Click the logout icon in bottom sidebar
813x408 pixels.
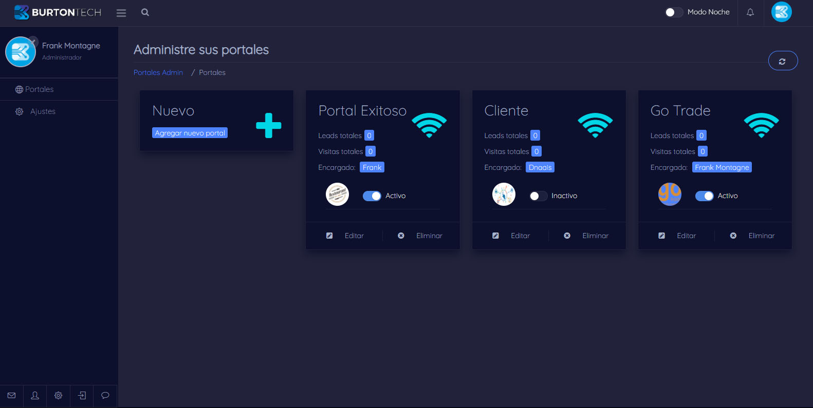point(82,395)
